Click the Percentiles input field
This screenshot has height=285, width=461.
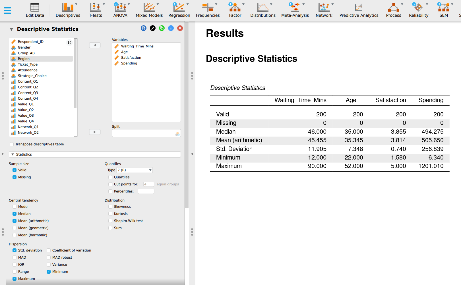pyautogui.click(x=146, y=191)
